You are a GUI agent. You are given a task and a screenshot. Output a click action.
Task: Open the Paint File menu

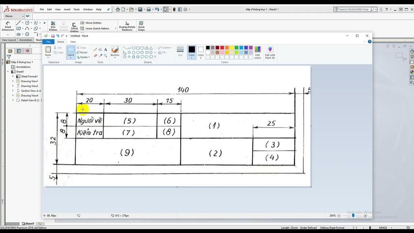click(48, 42)
